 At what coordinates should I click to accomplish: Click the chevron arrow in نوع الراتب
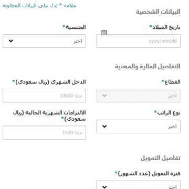tap(104, 127)
